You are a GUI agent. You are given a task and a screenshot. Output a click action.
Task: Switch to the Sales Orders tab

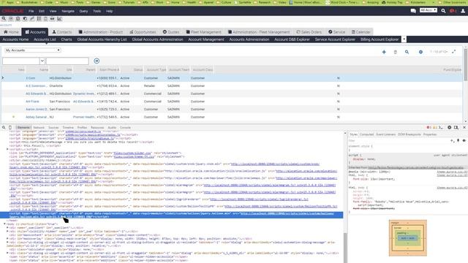pyautogui.click(x=309, y=32)
